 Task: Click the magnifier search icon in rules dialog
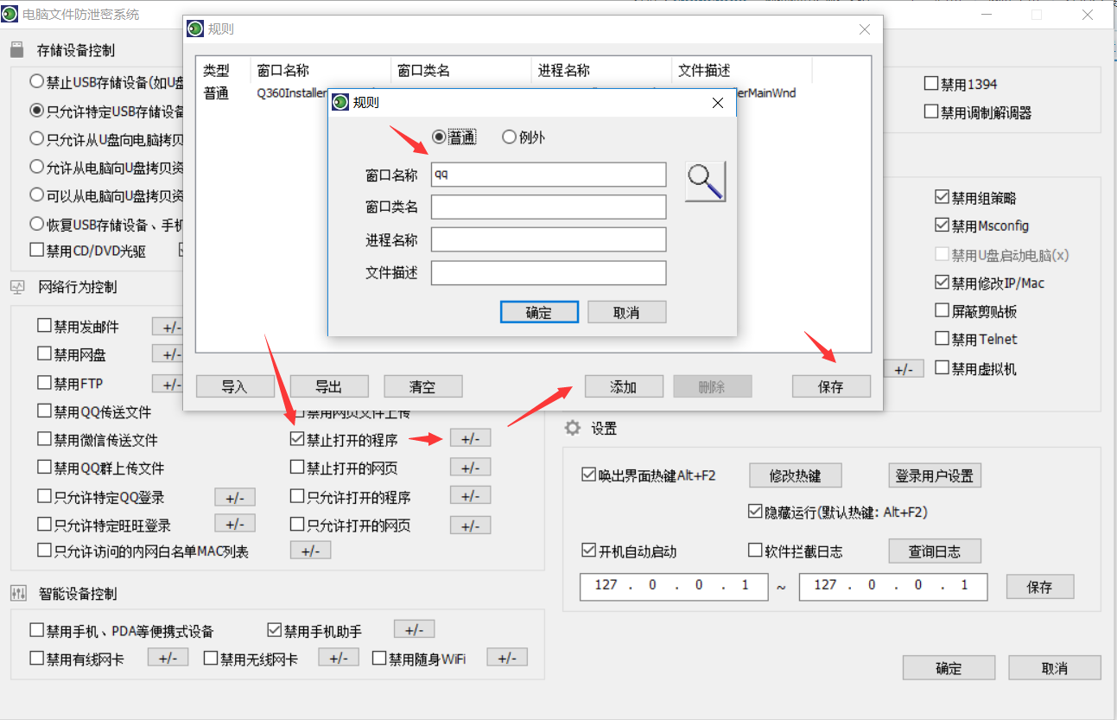tap(705, 181)
